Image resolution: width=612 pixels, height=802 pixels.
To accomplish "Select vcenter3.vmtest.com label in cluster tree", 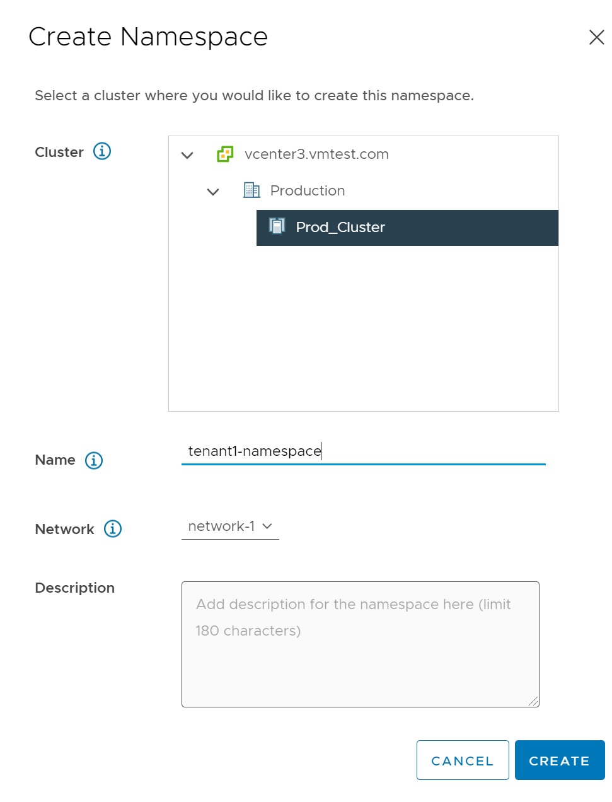I will tap(316, 154).
